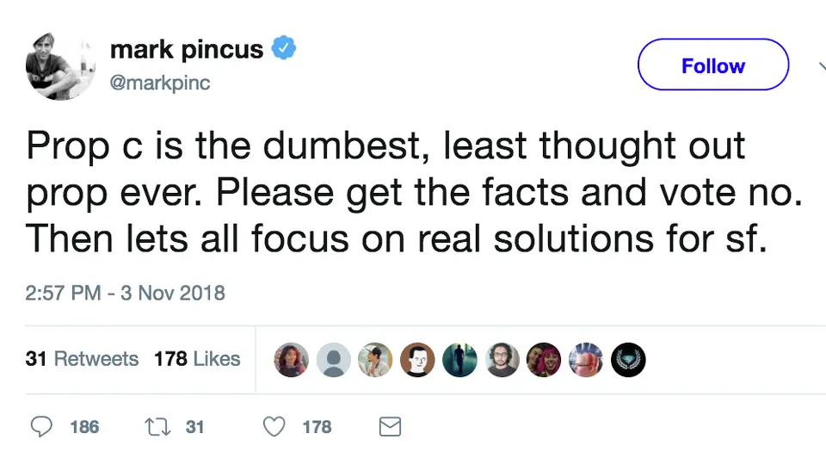Click the 178 count beside heart
Screen dimensions: 826x458
[317, 426]
